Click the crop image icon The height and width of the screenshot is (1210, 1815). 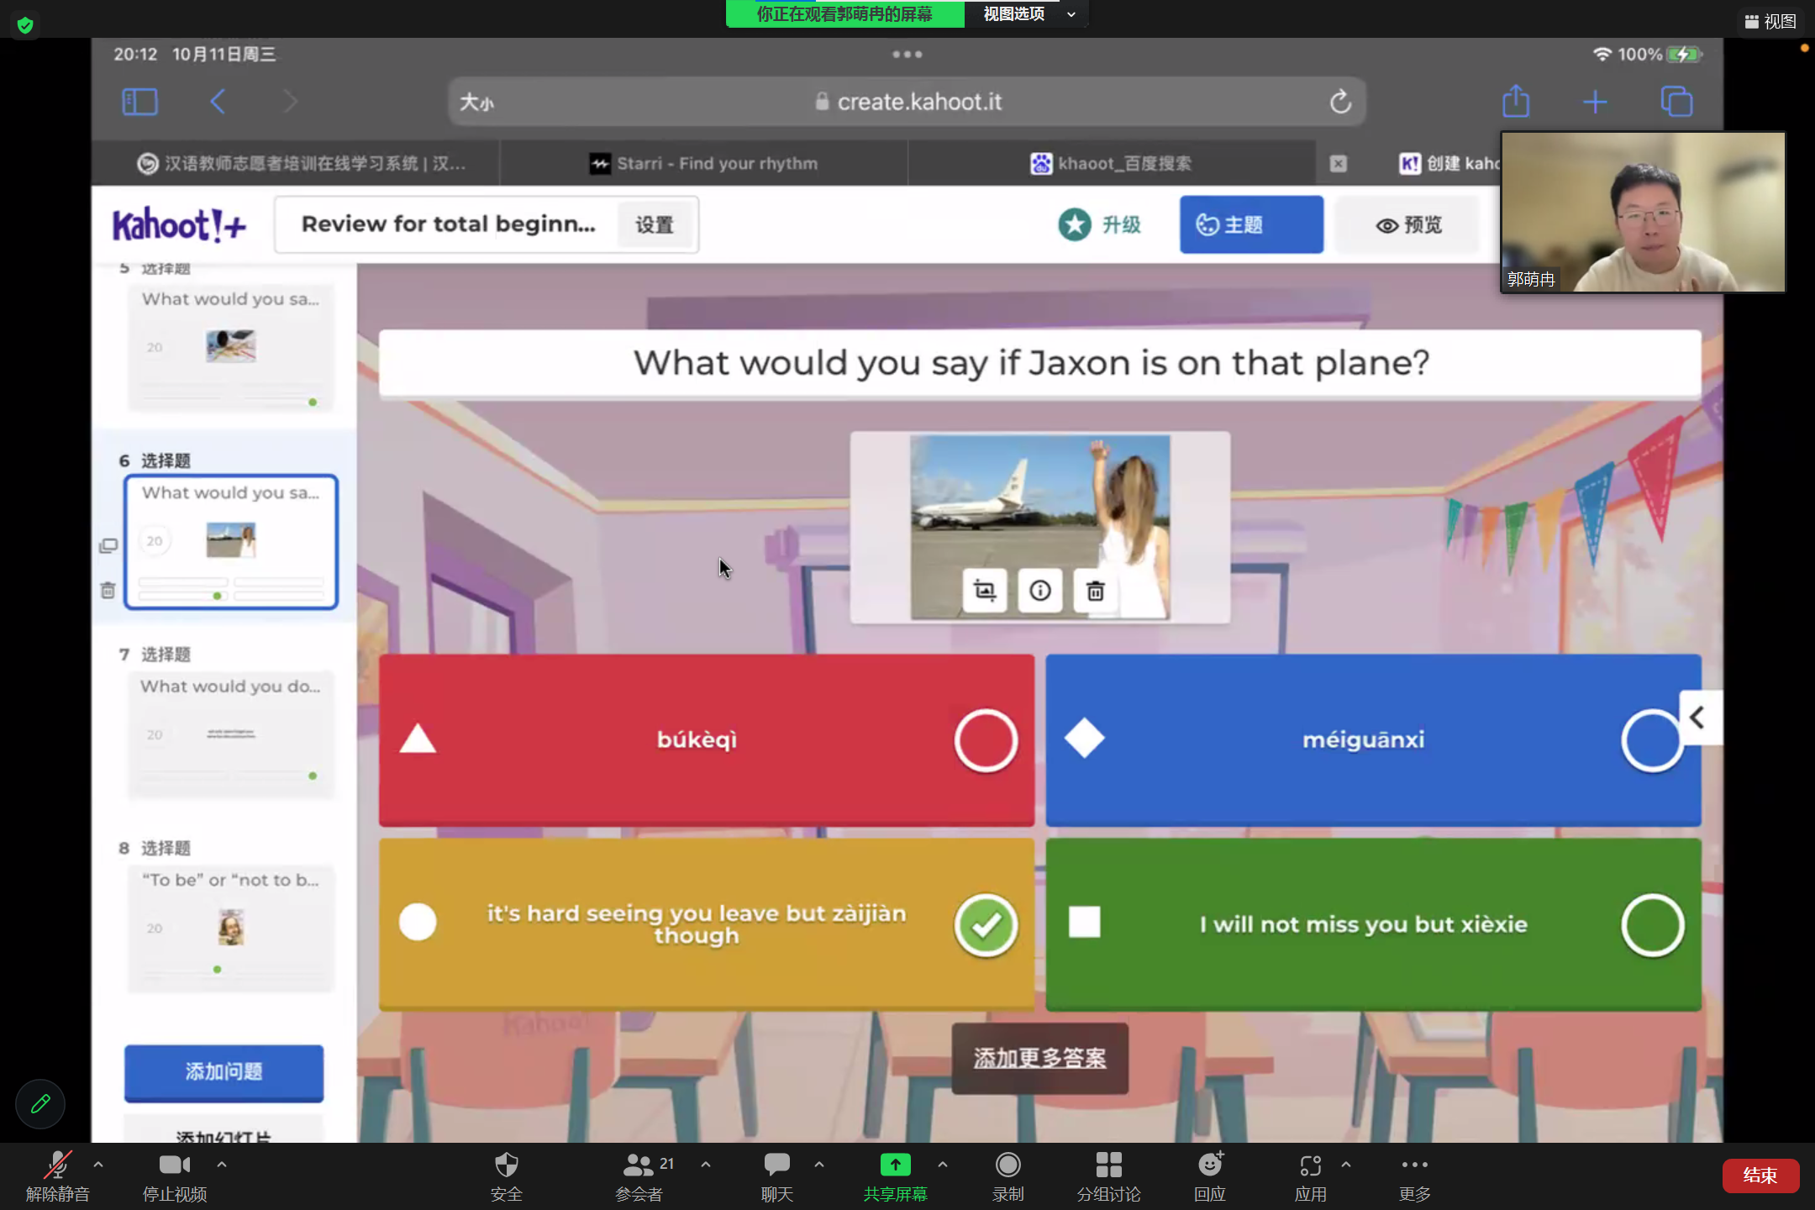(x=985, y=591)
